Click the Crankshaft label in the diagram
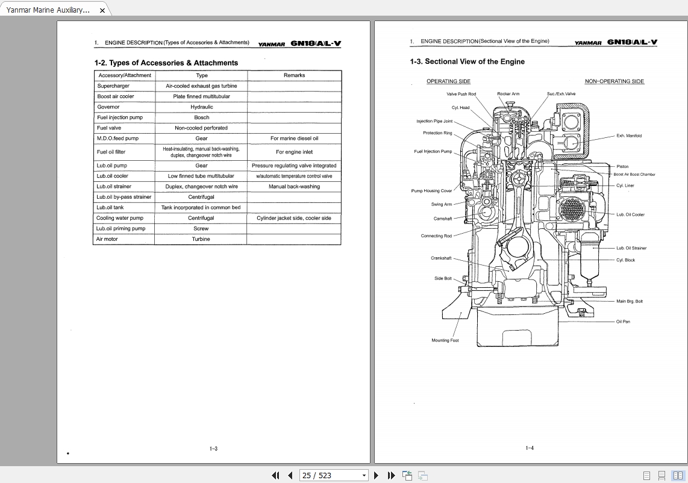 tap(441, 258)
